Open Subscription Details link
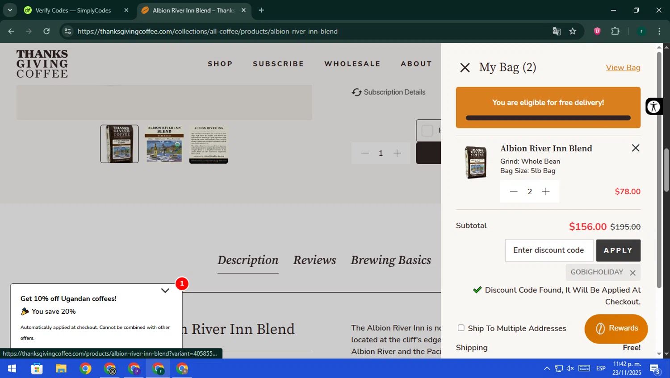This screenshot has width=670, height=378. coord(389,92)
